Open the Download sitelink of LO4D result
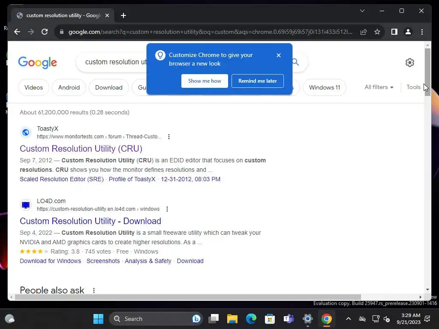This screenshot has height=329, width=439. tap(190, 261)
